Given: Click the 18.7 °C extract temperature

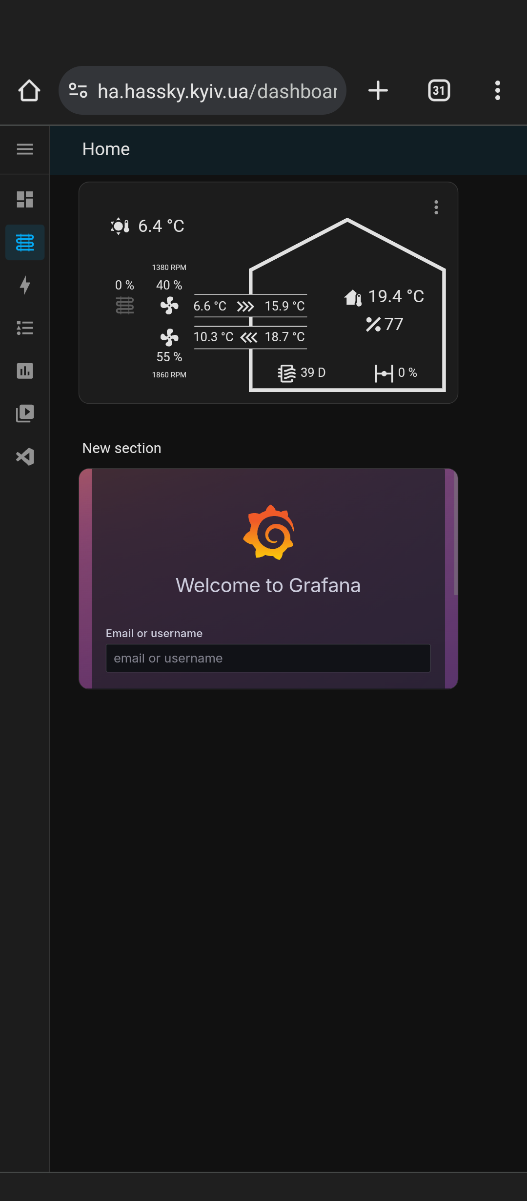Looking at the screenshot, I should [285, 337].
